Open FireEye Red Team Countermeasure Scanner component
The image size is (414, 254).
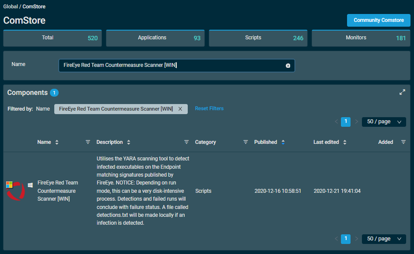click(x=58, y=191)
